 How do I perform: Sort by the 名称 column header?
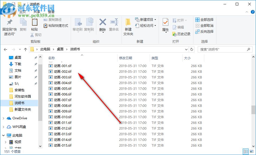(x=82, y=58)
